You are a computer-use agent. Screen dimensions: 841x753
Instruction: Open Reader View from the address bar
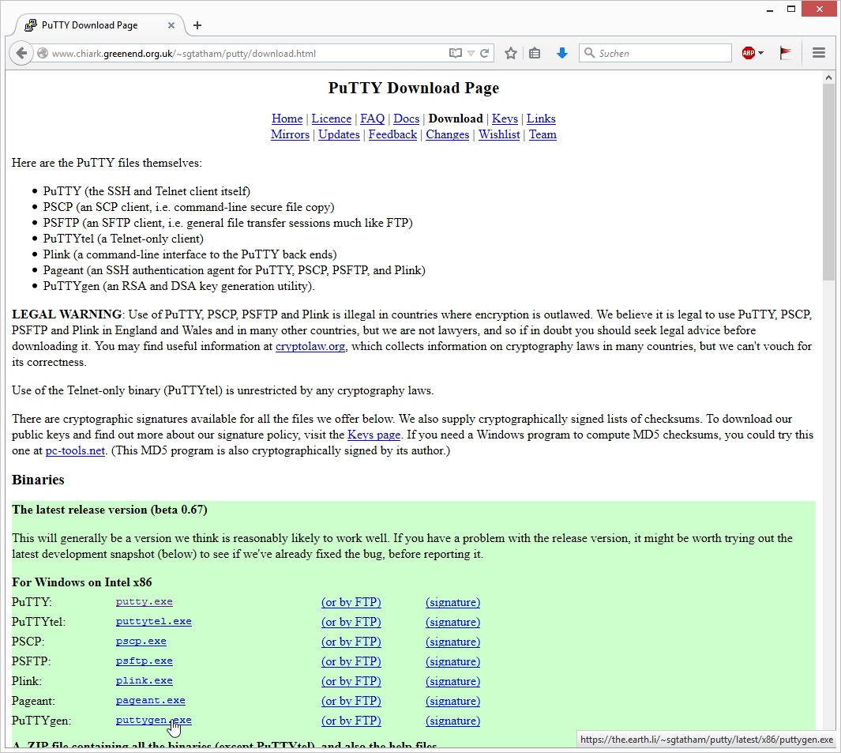coord(455,53)
